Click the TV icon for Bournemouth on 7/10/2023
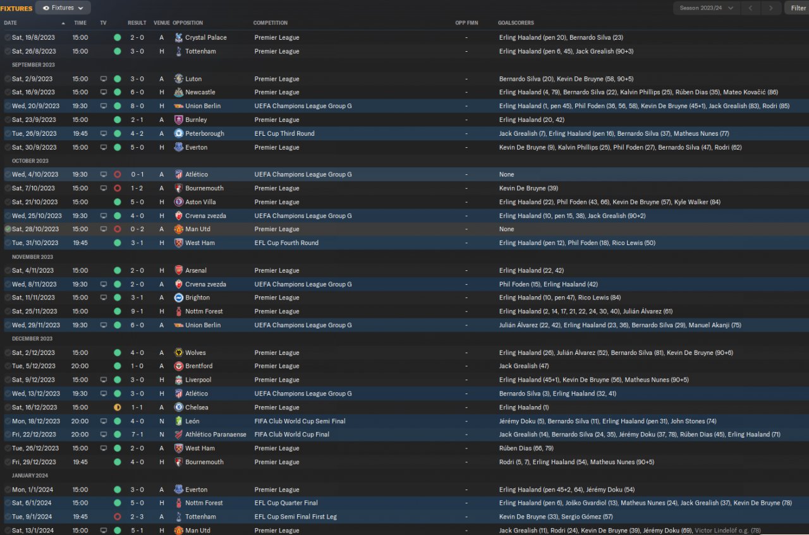 (103, 188)
